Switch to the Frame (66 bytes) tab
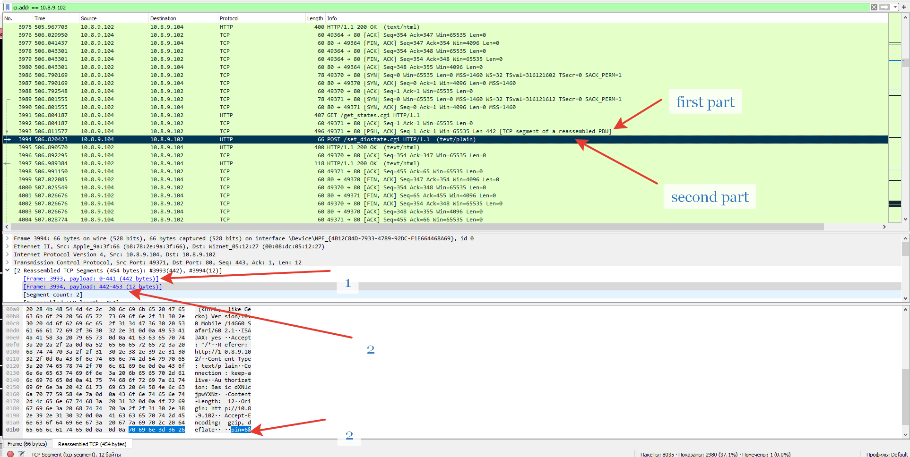Viewport: 910px width, 457px height. (27, 444)
